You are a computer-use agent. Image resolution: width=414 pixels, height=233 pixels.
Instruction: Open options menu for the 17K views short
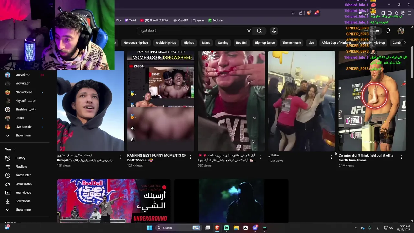pos(120,157)
